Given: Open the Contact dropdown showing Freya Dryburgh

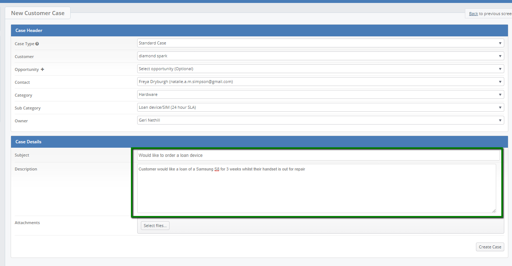Looking at the screenshot, I should click(320, 82).
